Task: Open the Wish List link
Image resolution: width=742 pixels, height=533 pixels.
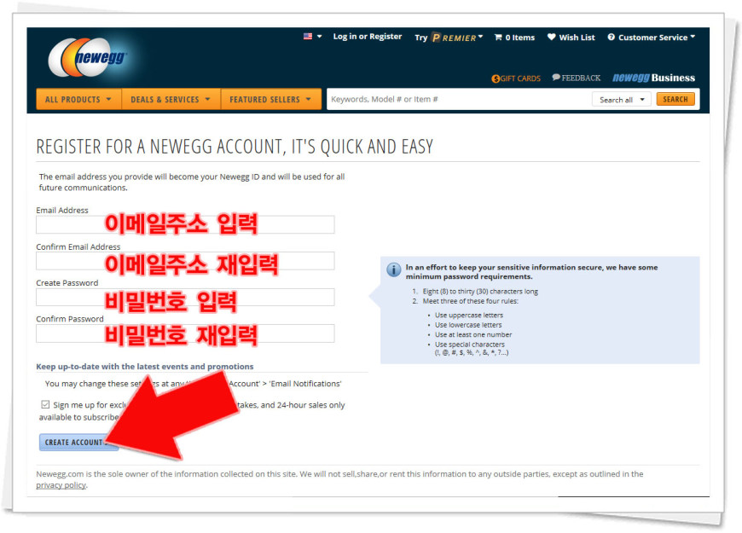Action: click(577, 38)
